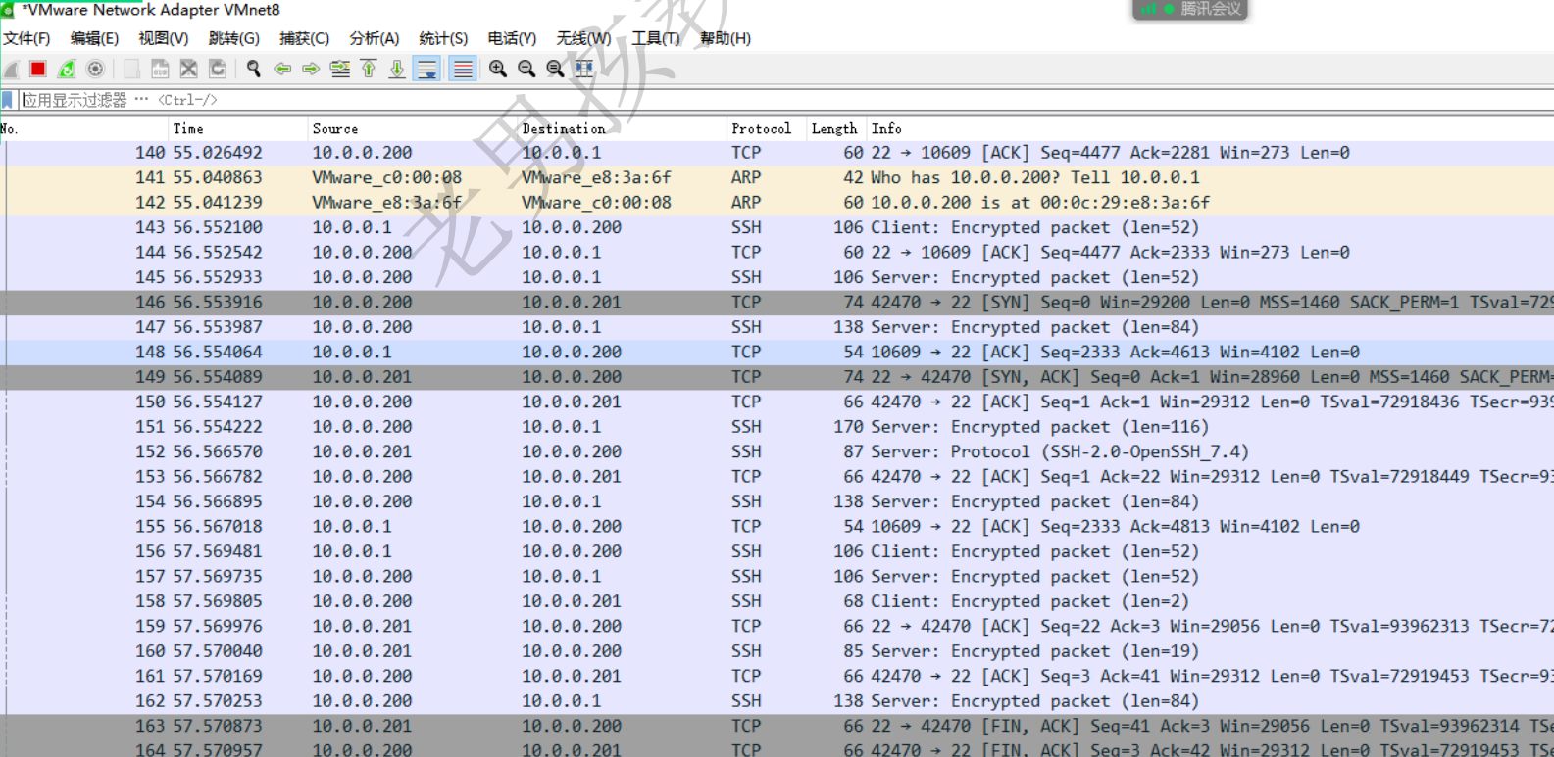
Task: Toggle auto-scroll during live capture
Action: point(426,69)
